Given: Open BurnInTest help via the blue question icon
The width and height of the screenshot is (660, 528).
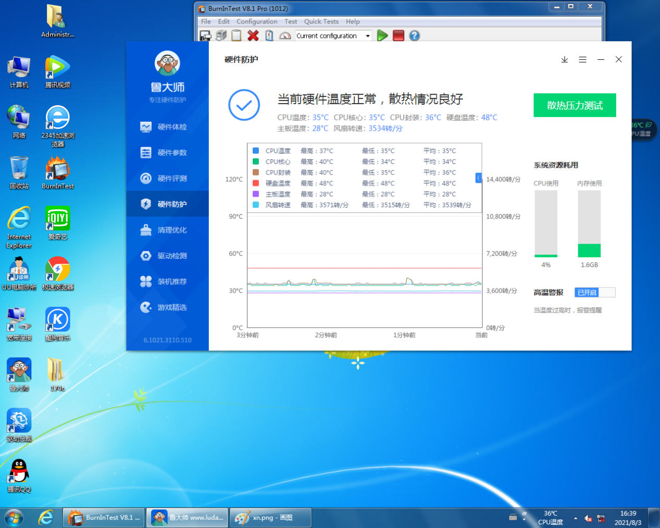Looking at the screenshot, I should point(414,35).
